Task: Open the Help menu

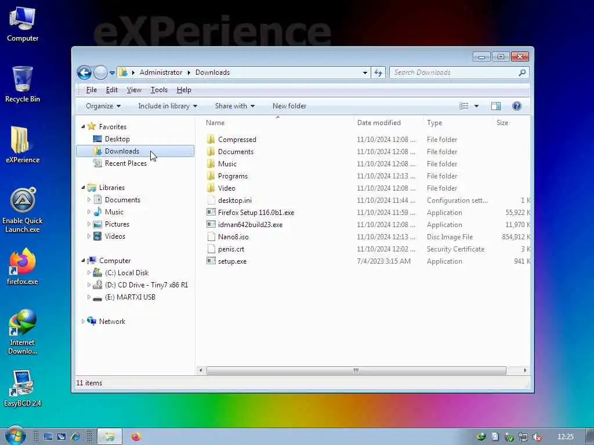Action: tap(184, 90)
